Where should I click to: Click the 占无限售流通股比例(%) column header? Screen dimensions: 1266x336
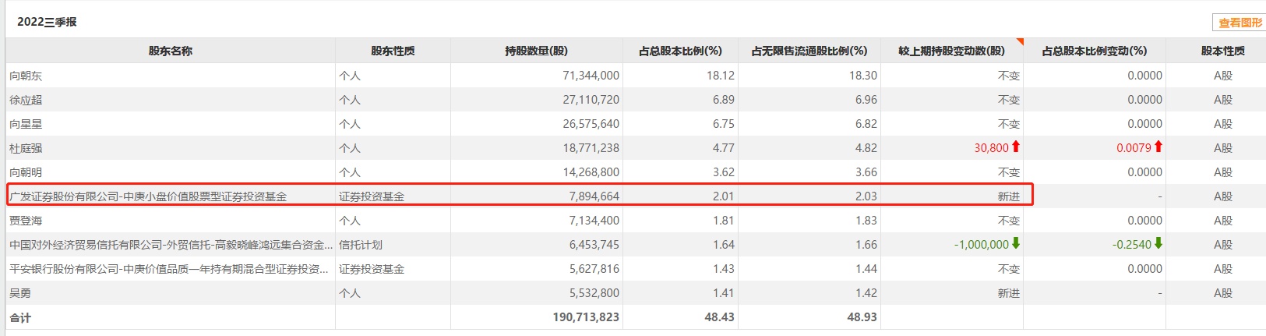pos(809,51)
